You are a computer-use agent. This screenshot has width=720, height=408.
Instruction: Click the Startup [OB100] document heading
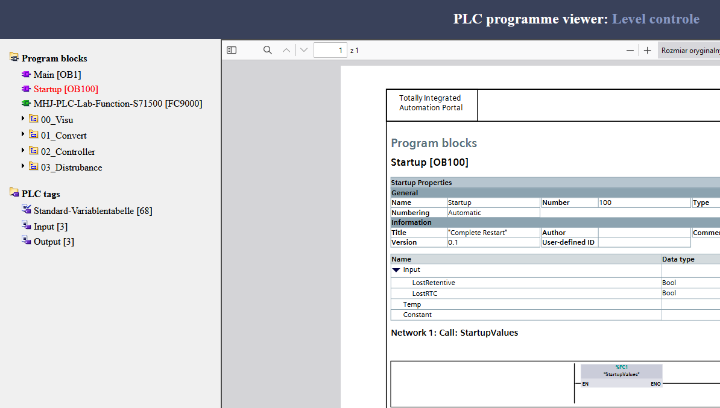pyautogui.click(x=430, y=162)
